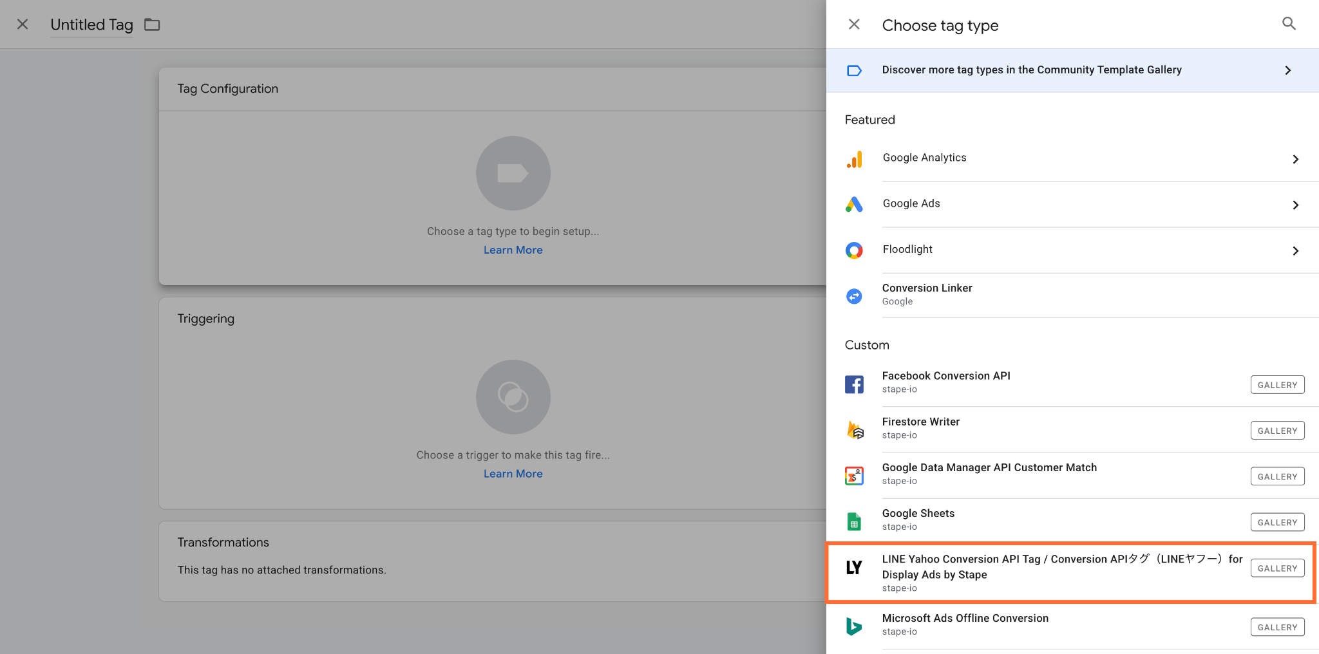1319x654 pixels.
Task: Click GALLERY badge for Firestore Writer
Action: [1277, 431]
